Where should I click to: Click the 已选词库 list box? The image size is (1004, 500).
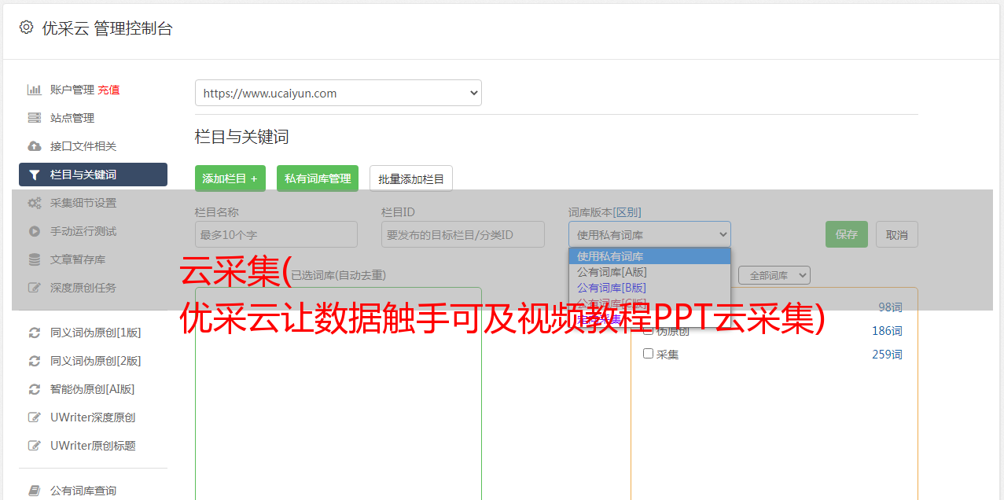pyautogui.click(x=338, y=393)
